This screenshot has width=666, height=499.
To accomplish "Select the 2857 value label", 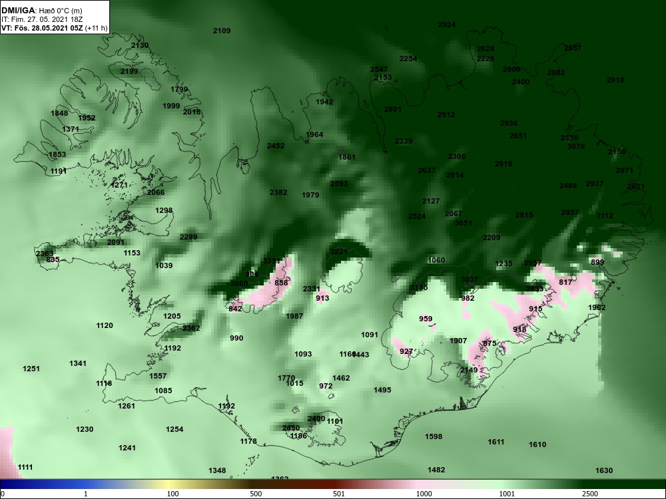I will coord(573,48).
